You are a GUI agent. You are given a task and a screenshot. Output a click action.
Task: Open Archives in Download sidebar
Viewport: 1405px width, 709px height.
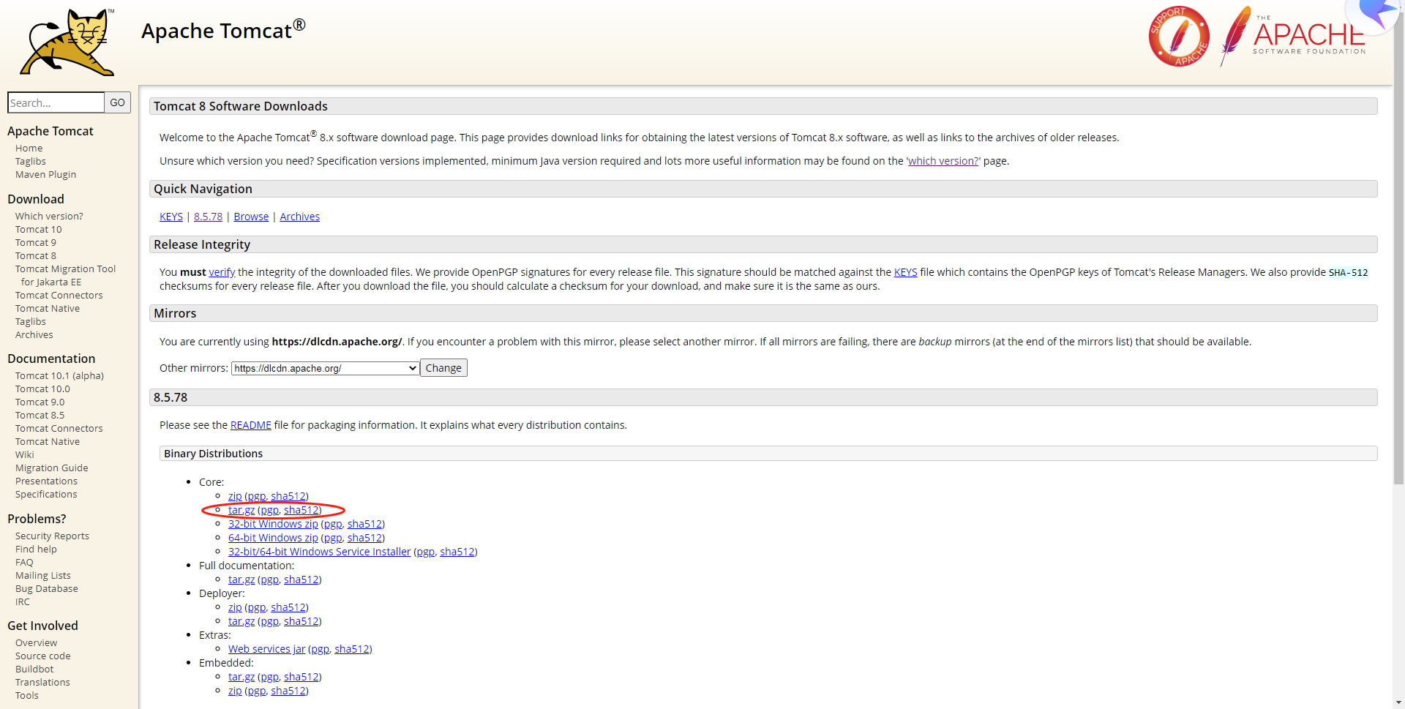click(34, 335)
